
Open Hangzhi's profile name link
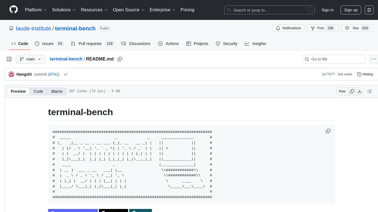pyautogui.click(x=24, y=74)
